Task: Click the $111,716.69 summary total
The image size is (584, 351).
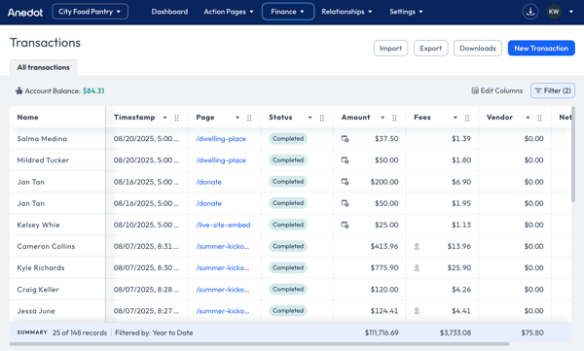Action: point(382,333)
